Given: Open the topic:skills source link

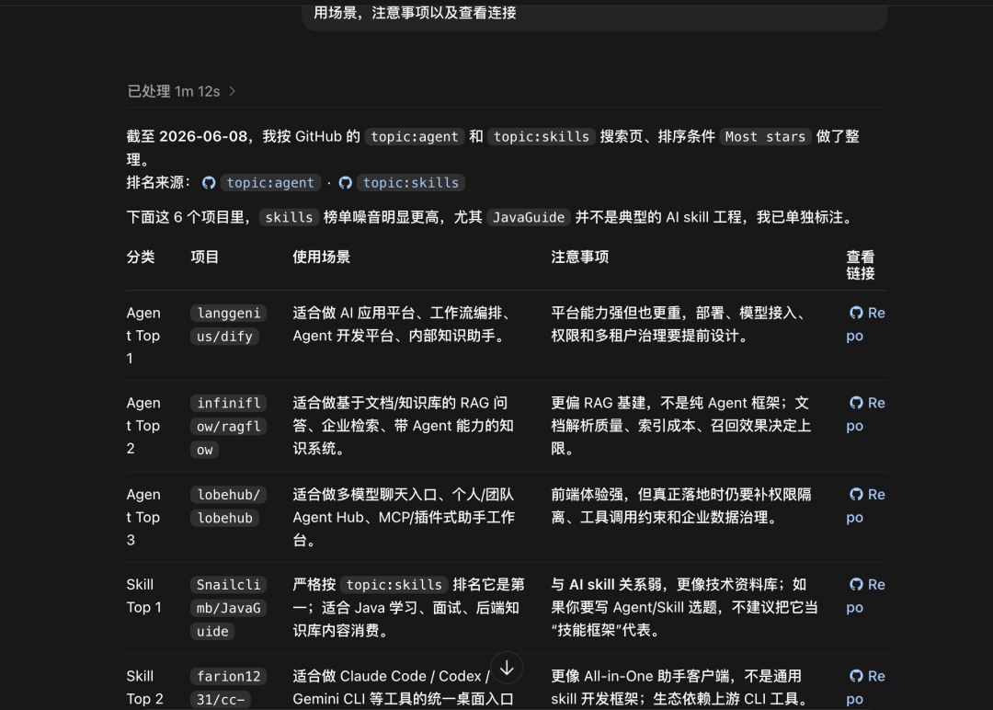Looking at the screenshot, I should (411, 183).
